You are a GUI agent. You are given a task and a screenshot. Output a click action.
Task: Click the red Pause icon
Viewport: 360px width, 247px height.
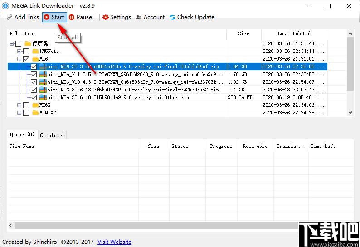click(72, 17)
